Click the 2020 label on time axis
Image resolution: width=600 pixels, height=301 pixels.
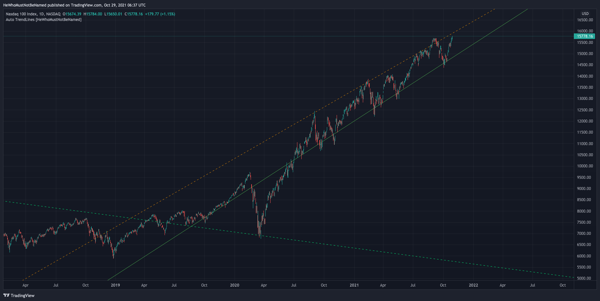coord(235,285)
